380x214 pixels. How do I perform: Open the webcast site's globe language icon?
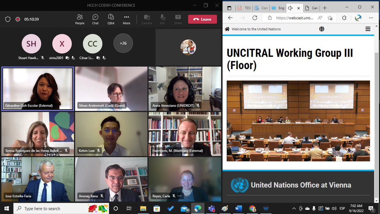(x=322, y=29)
